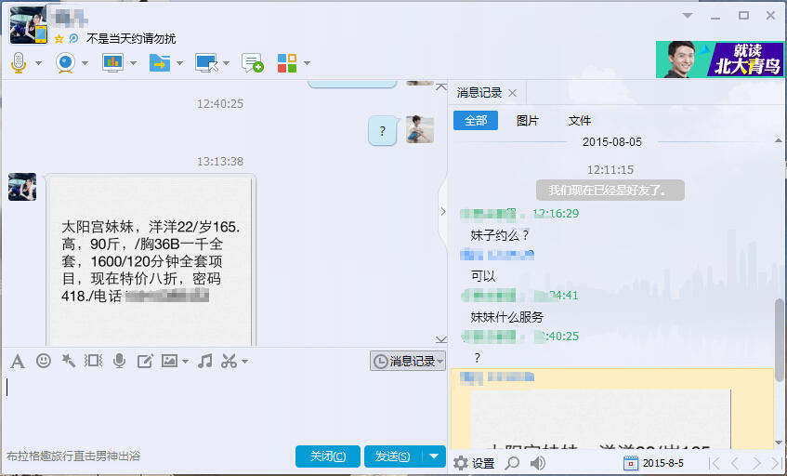Expand apps grid dropdown arrow

coord(307,63)
